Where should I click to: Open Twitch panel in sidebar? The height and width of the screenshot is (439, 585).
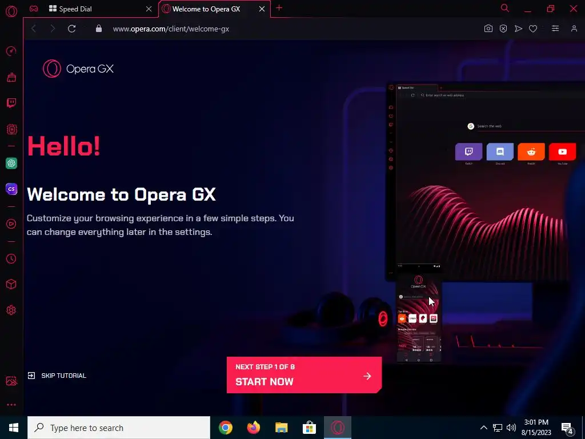pyautogui.click(x=11, y=103)
